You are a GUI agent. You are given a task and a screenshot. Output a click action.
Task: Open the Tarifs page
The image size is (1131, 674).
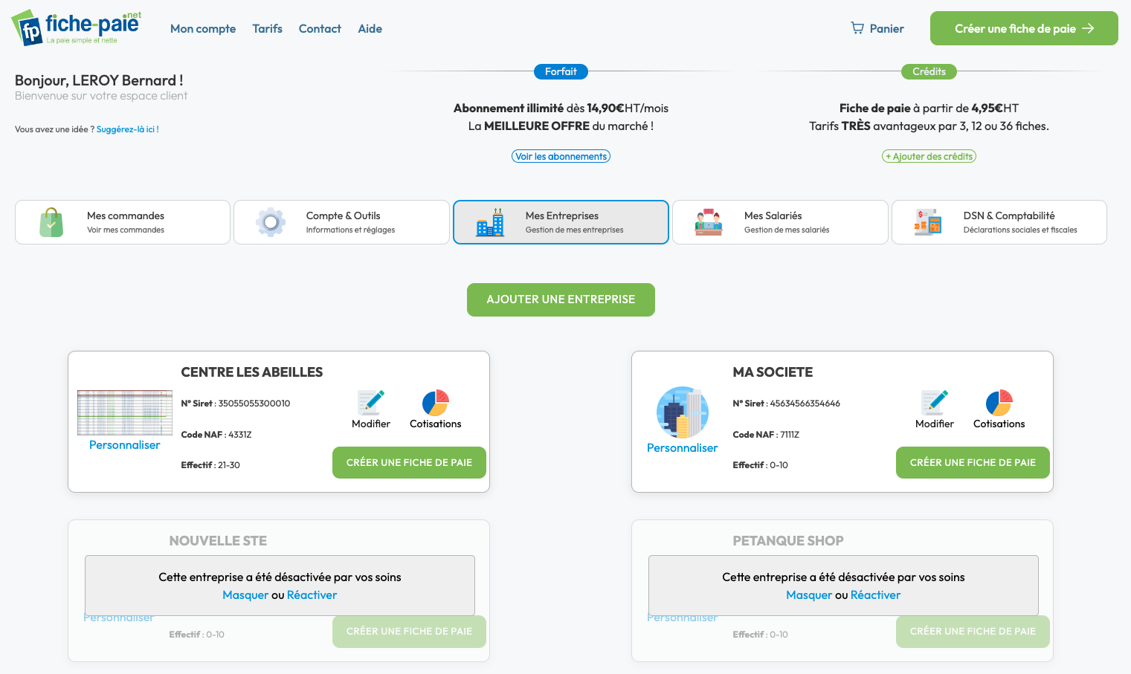pyautogui.click(x=267, y=29)
